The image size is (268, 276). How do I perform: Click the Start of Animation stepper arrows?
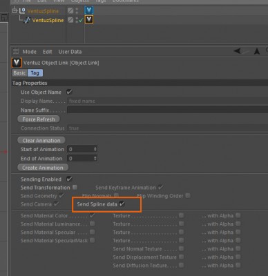pos(95,149)
